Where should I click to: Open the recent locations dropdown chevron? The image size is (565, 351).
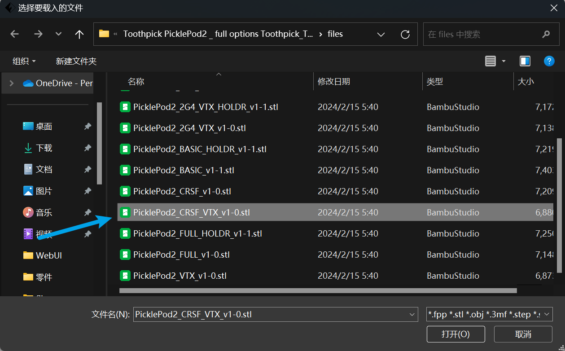[58, 34]
